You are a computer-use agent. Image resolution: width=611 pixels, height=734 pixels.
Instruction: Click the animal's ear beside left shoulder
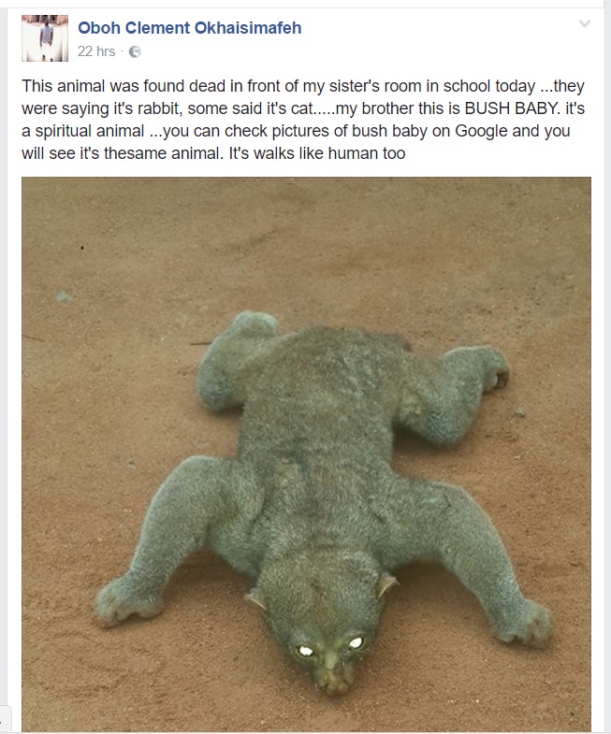pyautogui.click(x=255, y=600)
